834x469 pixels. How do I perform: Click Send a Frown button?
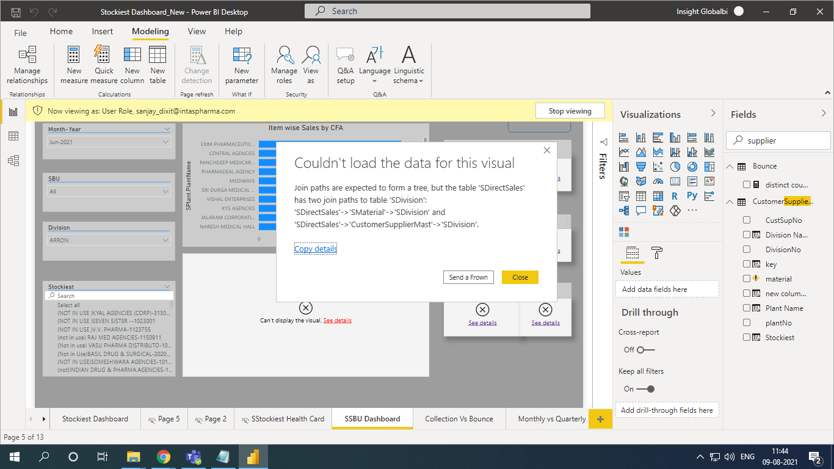point(468,277)
